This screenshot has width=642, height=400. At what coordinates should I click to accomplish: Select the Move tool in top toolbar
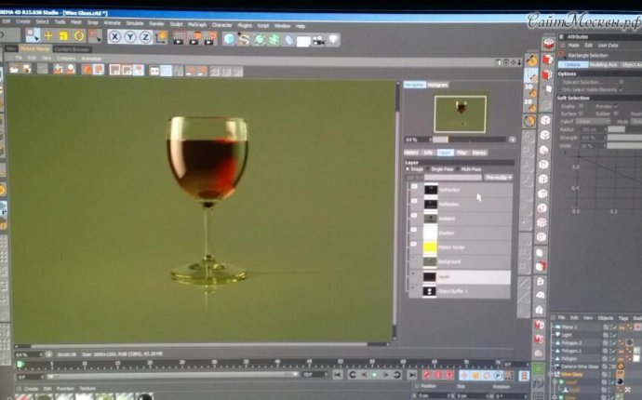click(48, 37)
